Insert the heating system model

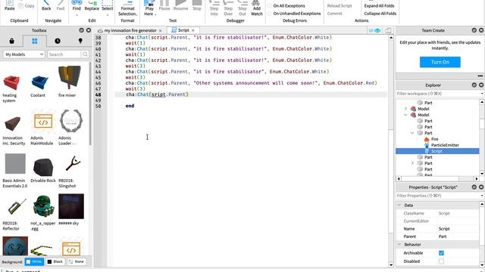pyautogui.click(x=11, y=82)
